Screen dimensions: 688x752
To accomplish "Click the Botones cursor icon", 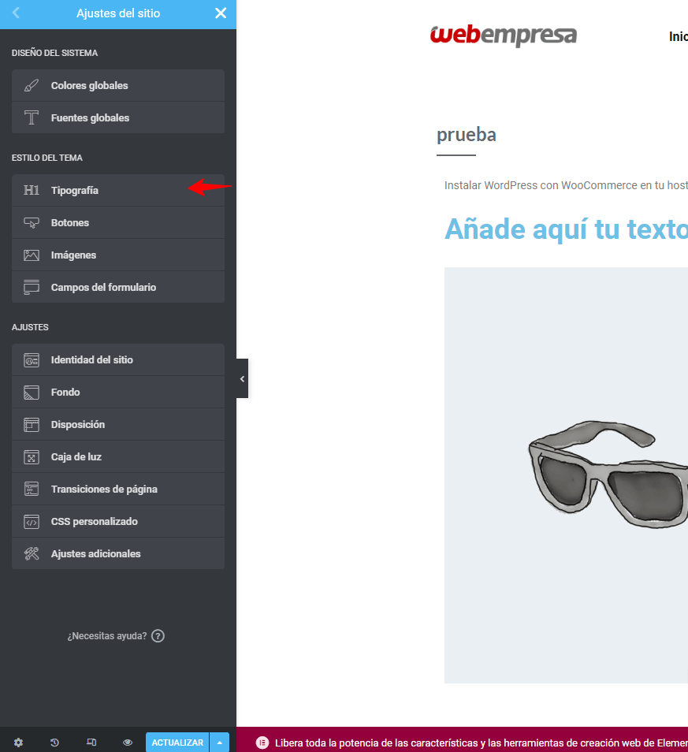I will (32, 223).
